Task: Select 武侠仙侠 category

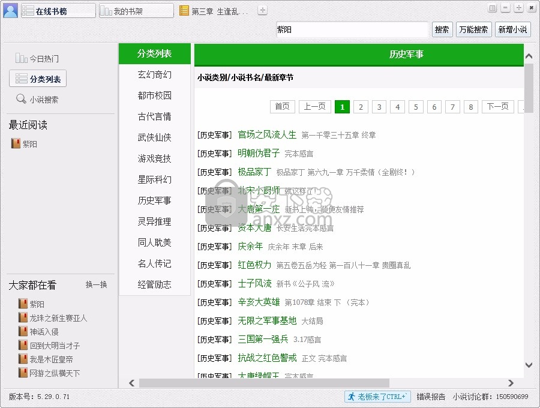Action: (154, 137)
